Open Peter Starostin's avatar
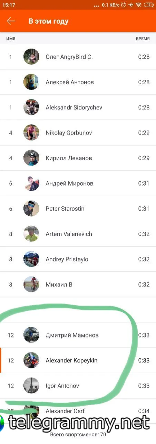This screenshot has height=444, width=156. [x=31, y=208]
